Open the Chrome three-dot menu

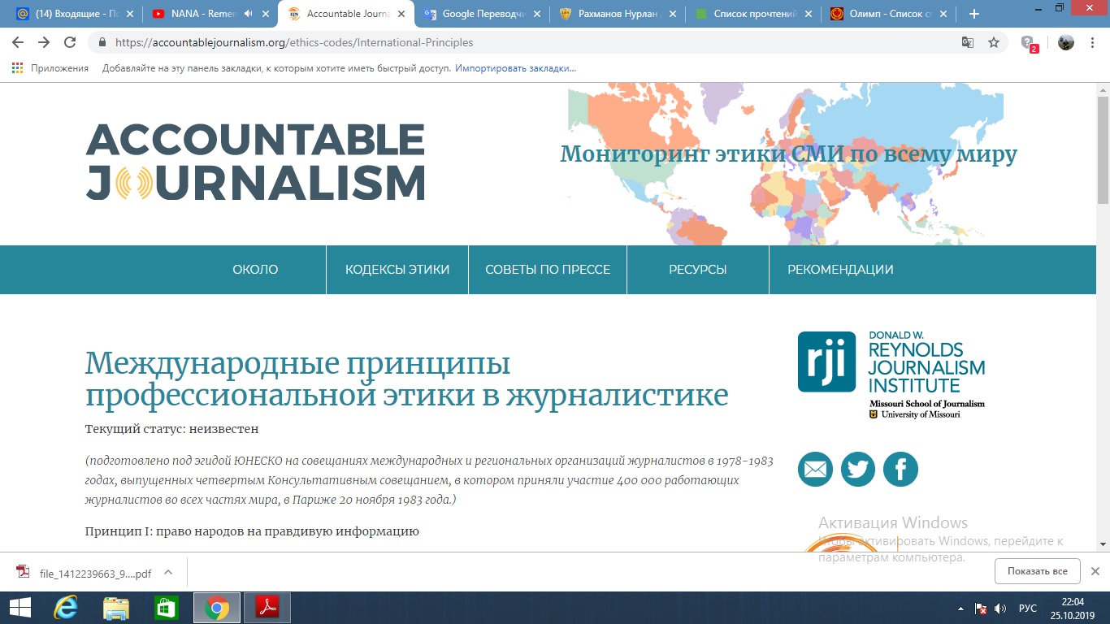click(1093, 42)
